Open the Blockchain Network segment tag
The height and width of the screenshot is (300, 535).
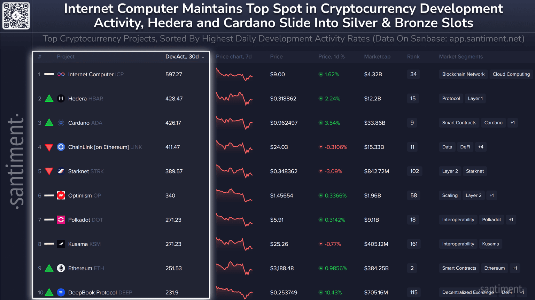point(463,74)
